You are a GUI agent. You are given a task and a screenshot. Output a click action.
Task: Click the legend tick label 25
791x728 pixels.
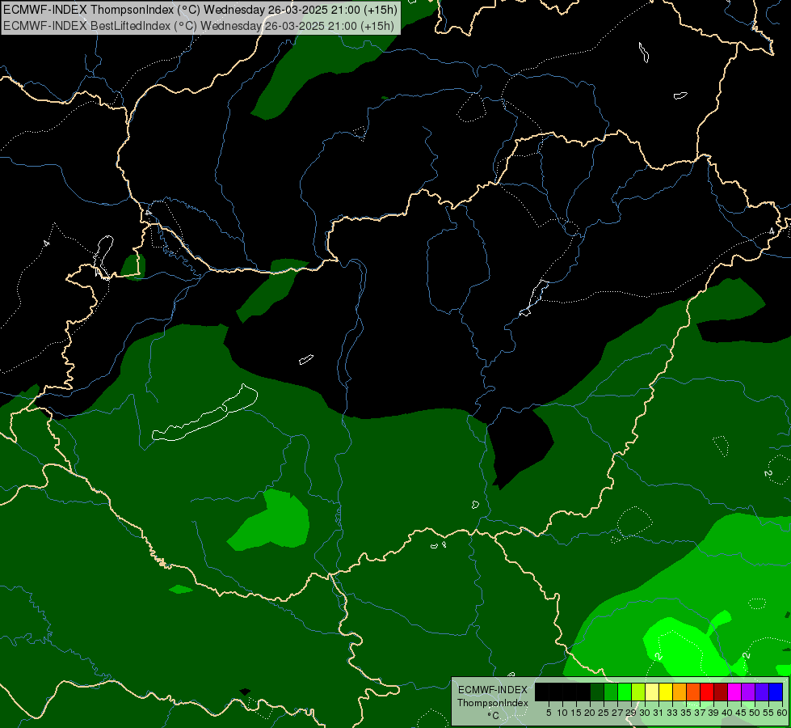click(604, 713)
